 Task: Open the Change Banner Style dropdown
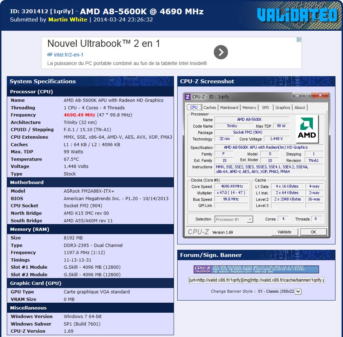tap(279, 291)
